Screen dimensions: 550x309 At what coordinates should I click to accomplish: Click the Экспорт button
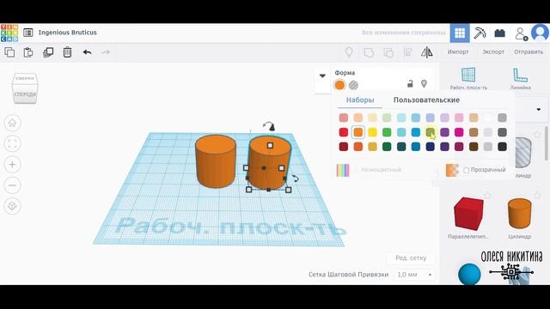point(493,51)
